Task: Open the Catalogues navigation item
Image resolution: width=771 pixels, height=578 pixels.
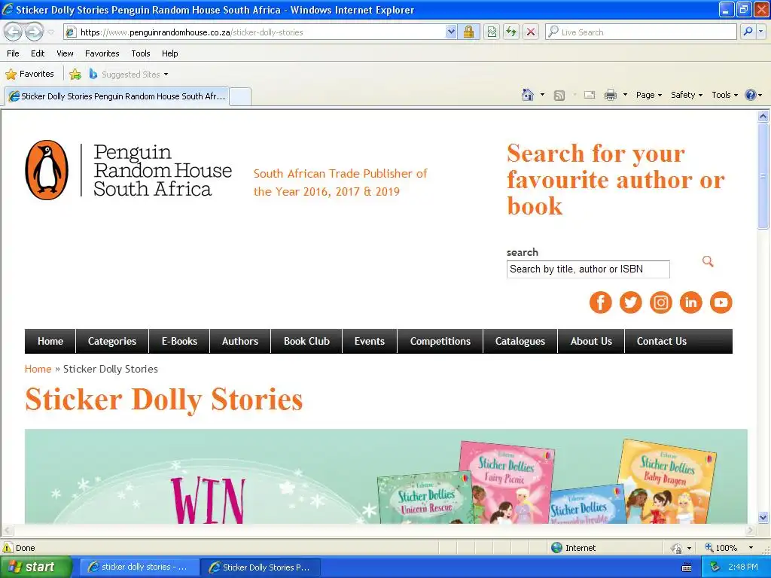Action: coord(520,341)
